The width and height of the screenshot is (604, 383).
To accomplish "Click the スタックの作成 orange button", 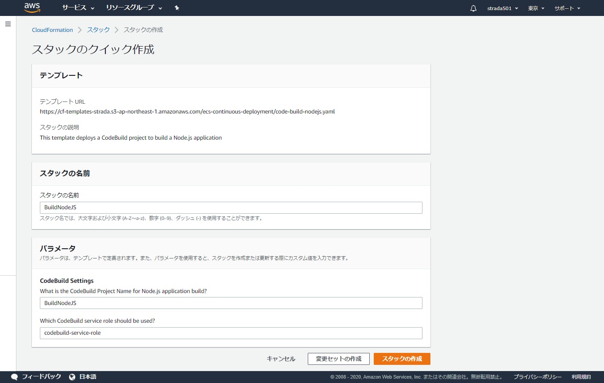I will [x=402, y=359].
